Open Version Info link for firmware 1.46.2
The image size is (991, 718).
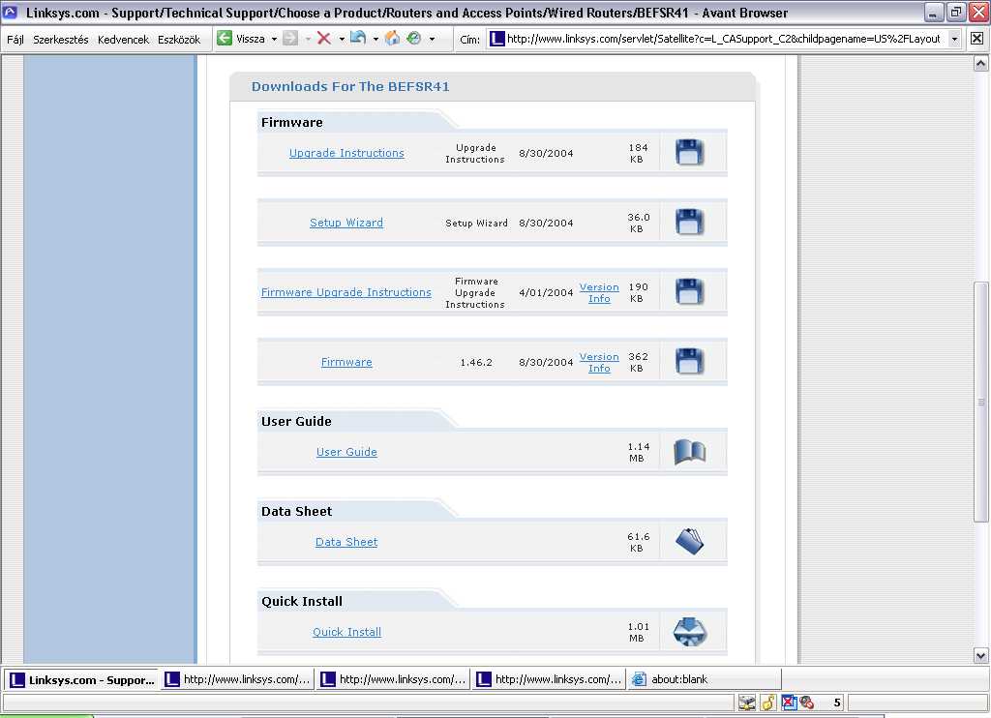(x=599, y=362)
